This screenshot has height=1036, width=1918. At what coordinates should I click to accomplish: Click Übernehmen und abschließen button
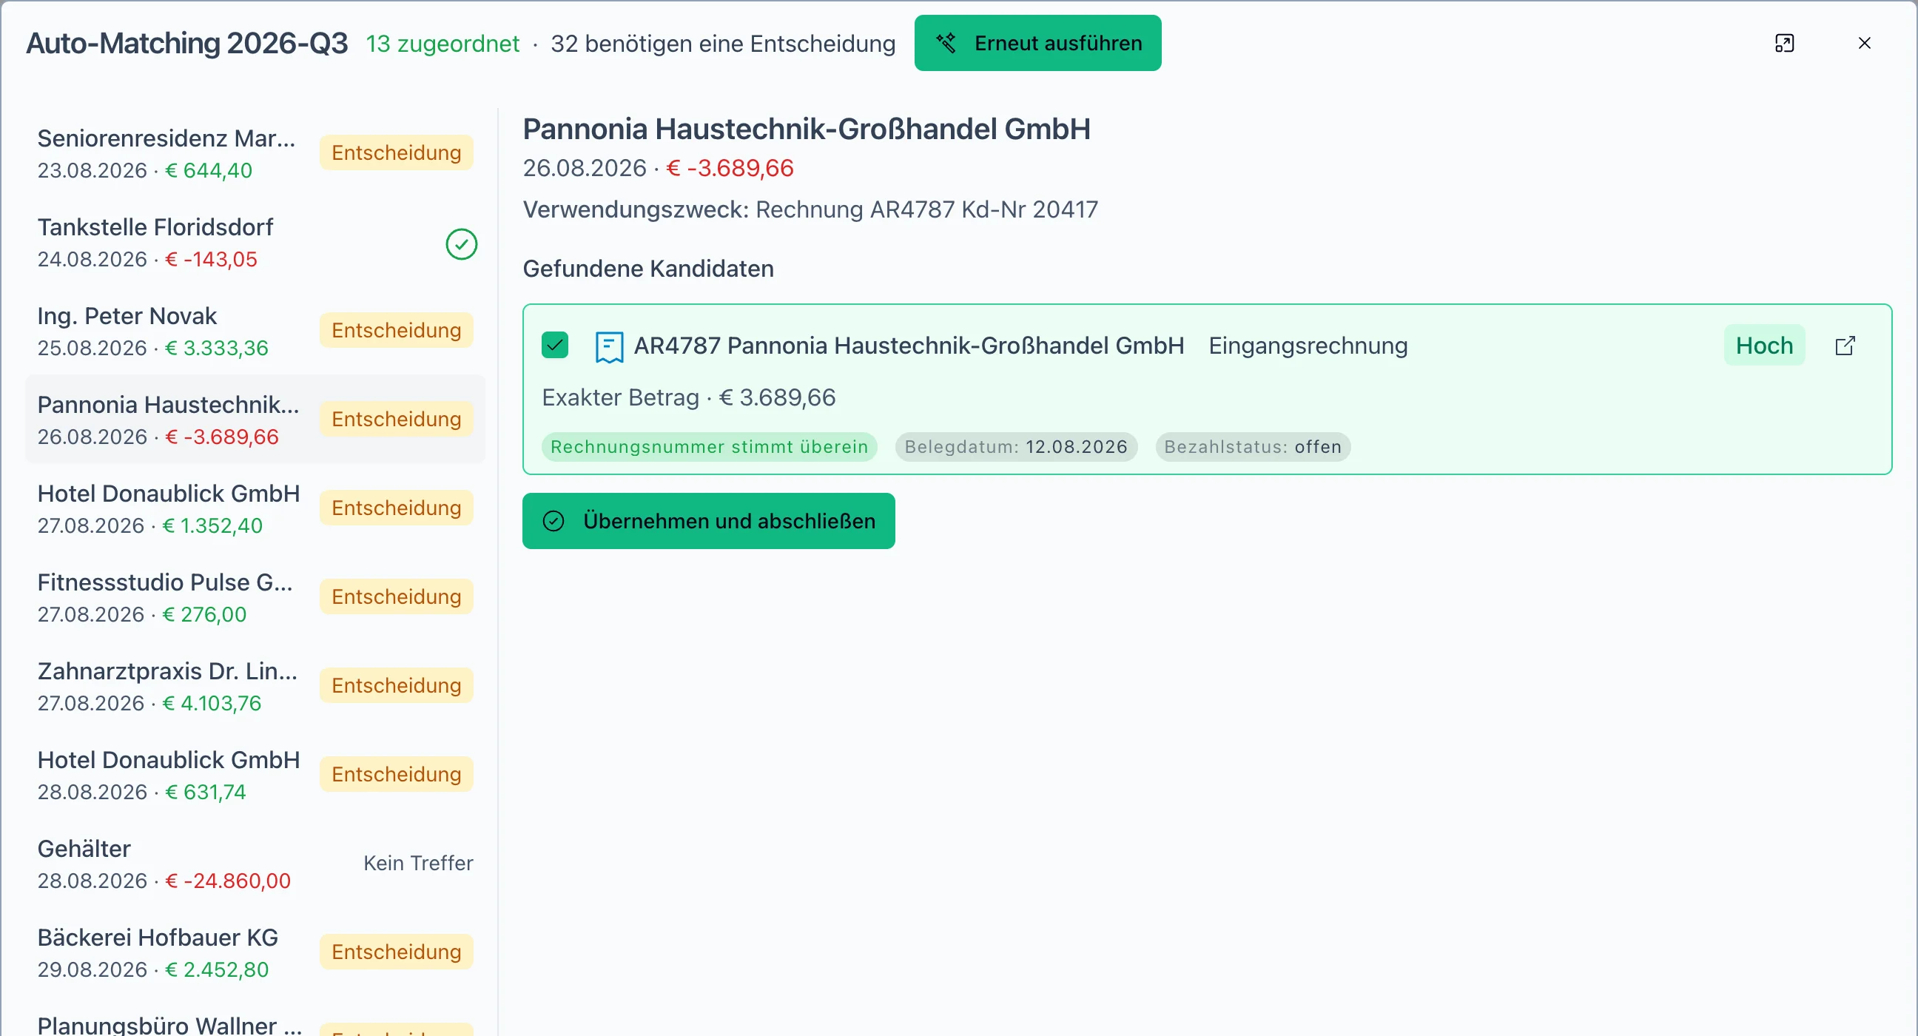[708, 521]
